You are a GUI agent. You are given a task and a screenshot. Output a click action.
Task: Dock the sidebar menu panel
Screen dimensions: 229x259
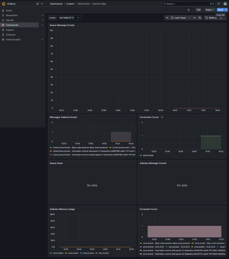38,4
